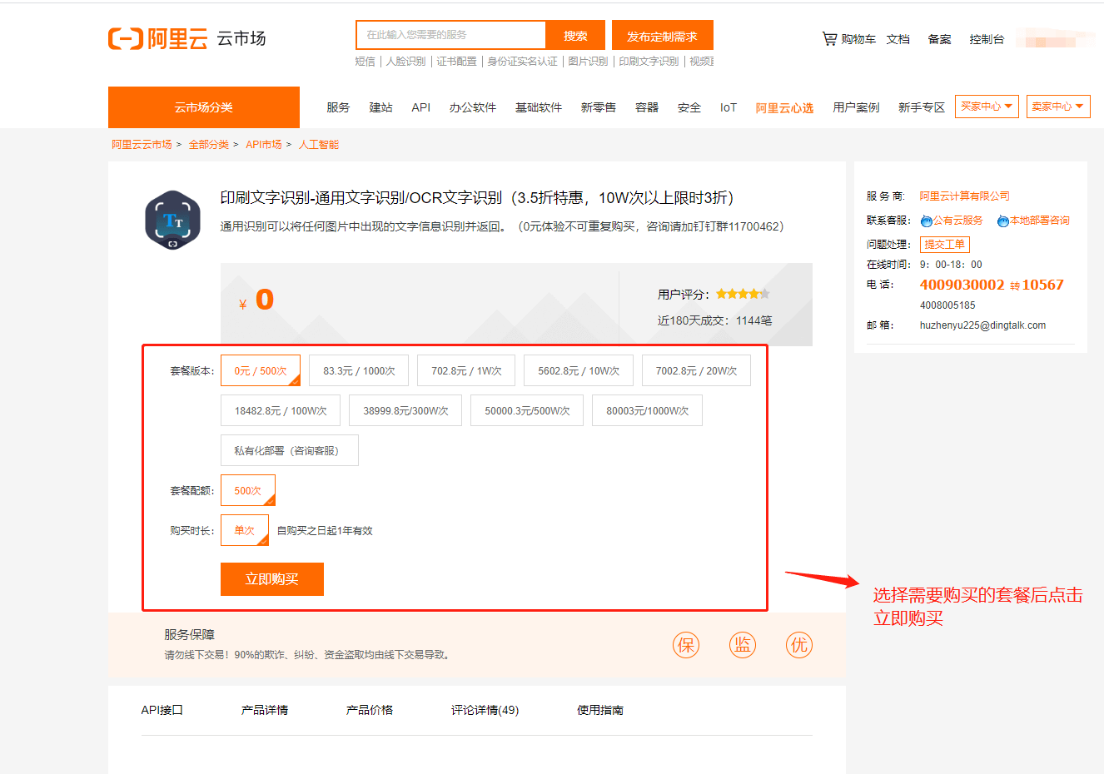Viewport: 1104px width, 774px height.
Task: Switch to the 产品价格 tab
Action: pyautogui.click(x=370, y=710)
